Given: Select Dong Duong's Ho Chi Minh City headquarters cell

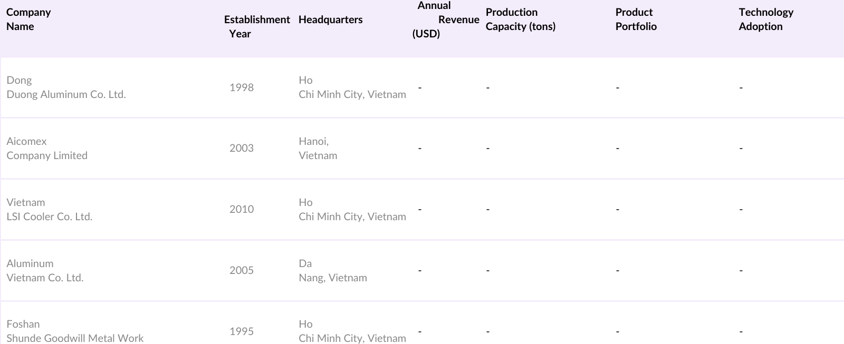Looking at the screenshot, I should coord(352,87).
